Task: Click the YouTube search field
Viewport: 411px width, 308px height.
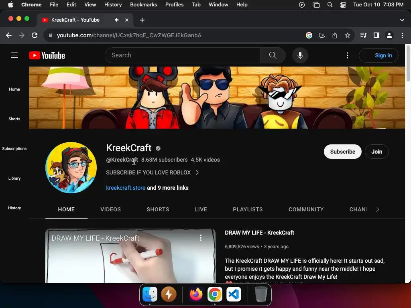Action: [183, 55]
